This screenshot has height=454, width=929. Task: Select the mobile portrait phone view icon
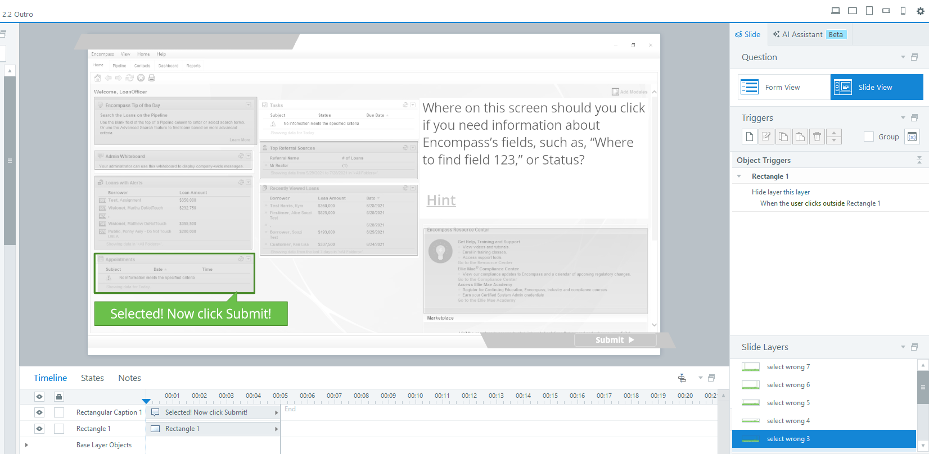pyautogui.click(x=903, y=11)
